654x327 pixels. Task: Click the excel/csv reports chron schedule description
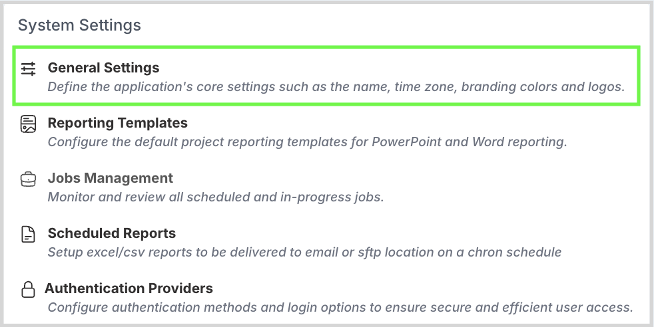click(304, 252)
